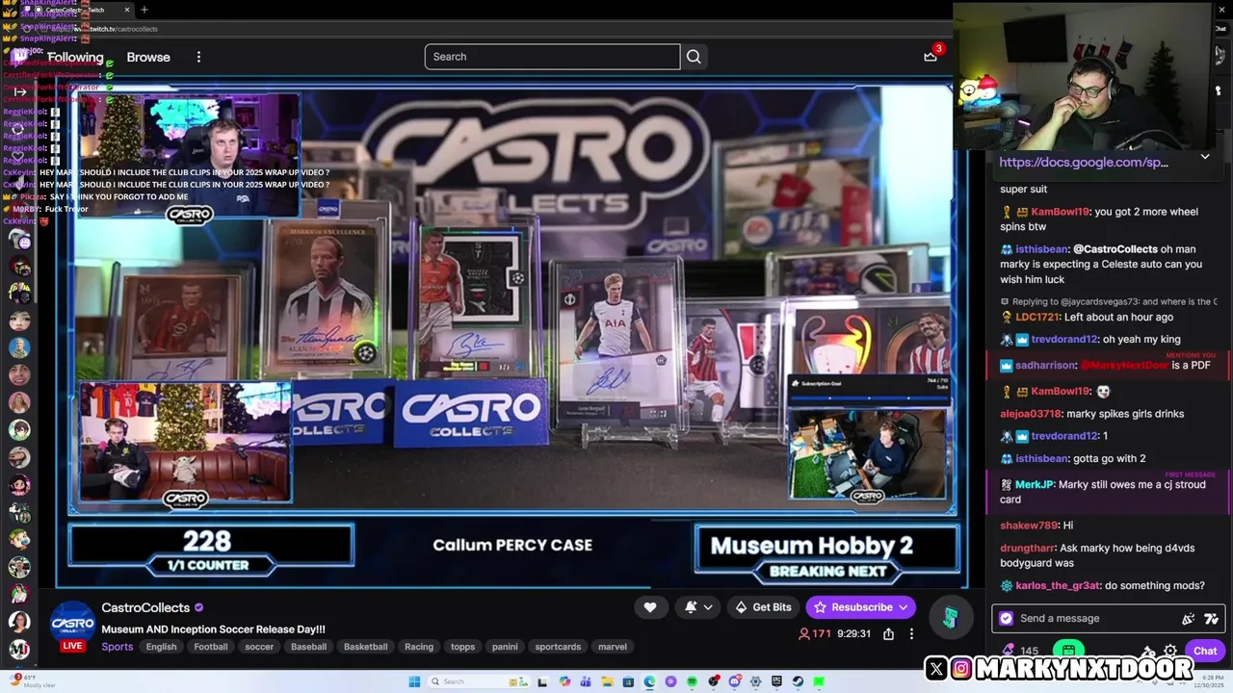Select the panini tag
The image size is (1233, 693).
coord(505,647)
